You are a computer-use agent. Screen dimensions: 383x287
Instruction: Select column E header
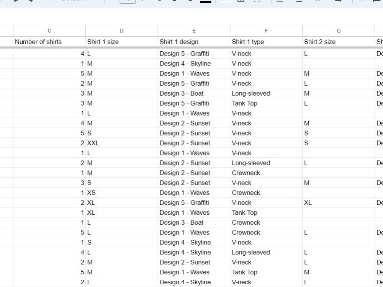pos(194,31)
